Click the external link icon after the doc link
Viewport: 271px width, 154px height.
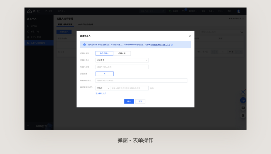pos(172,45)
